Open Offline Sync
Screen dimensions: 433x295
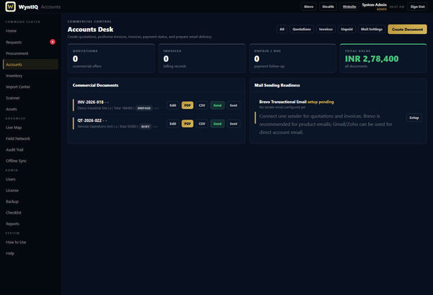coord(17,161)
